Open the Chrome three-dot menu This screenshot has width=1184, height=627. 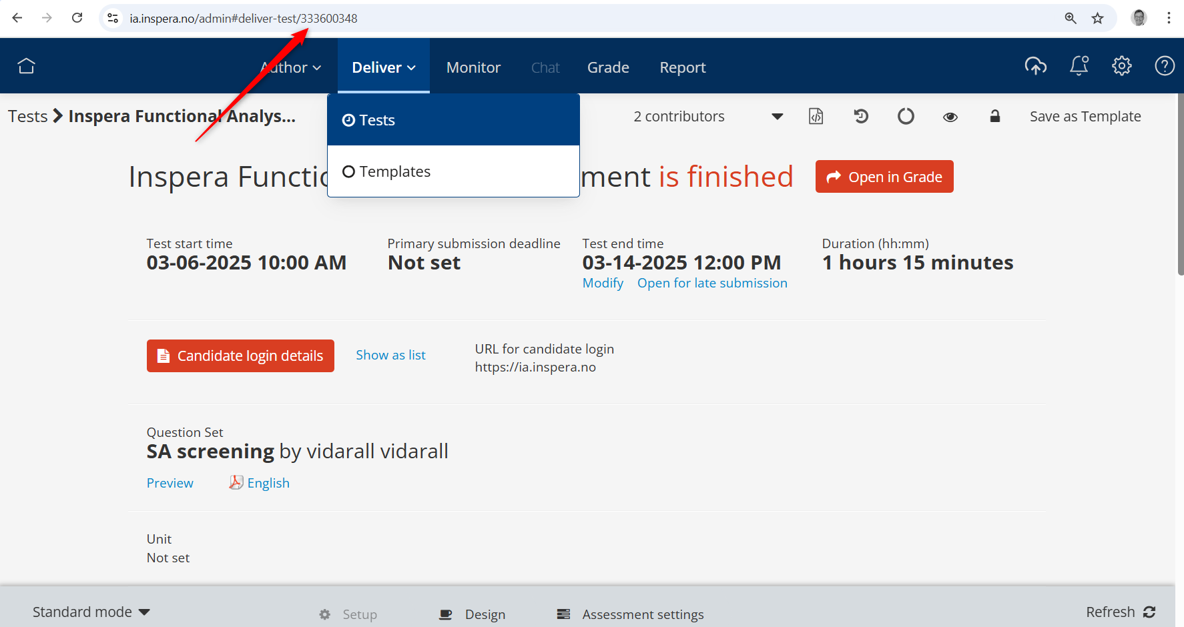point(1169,18)
